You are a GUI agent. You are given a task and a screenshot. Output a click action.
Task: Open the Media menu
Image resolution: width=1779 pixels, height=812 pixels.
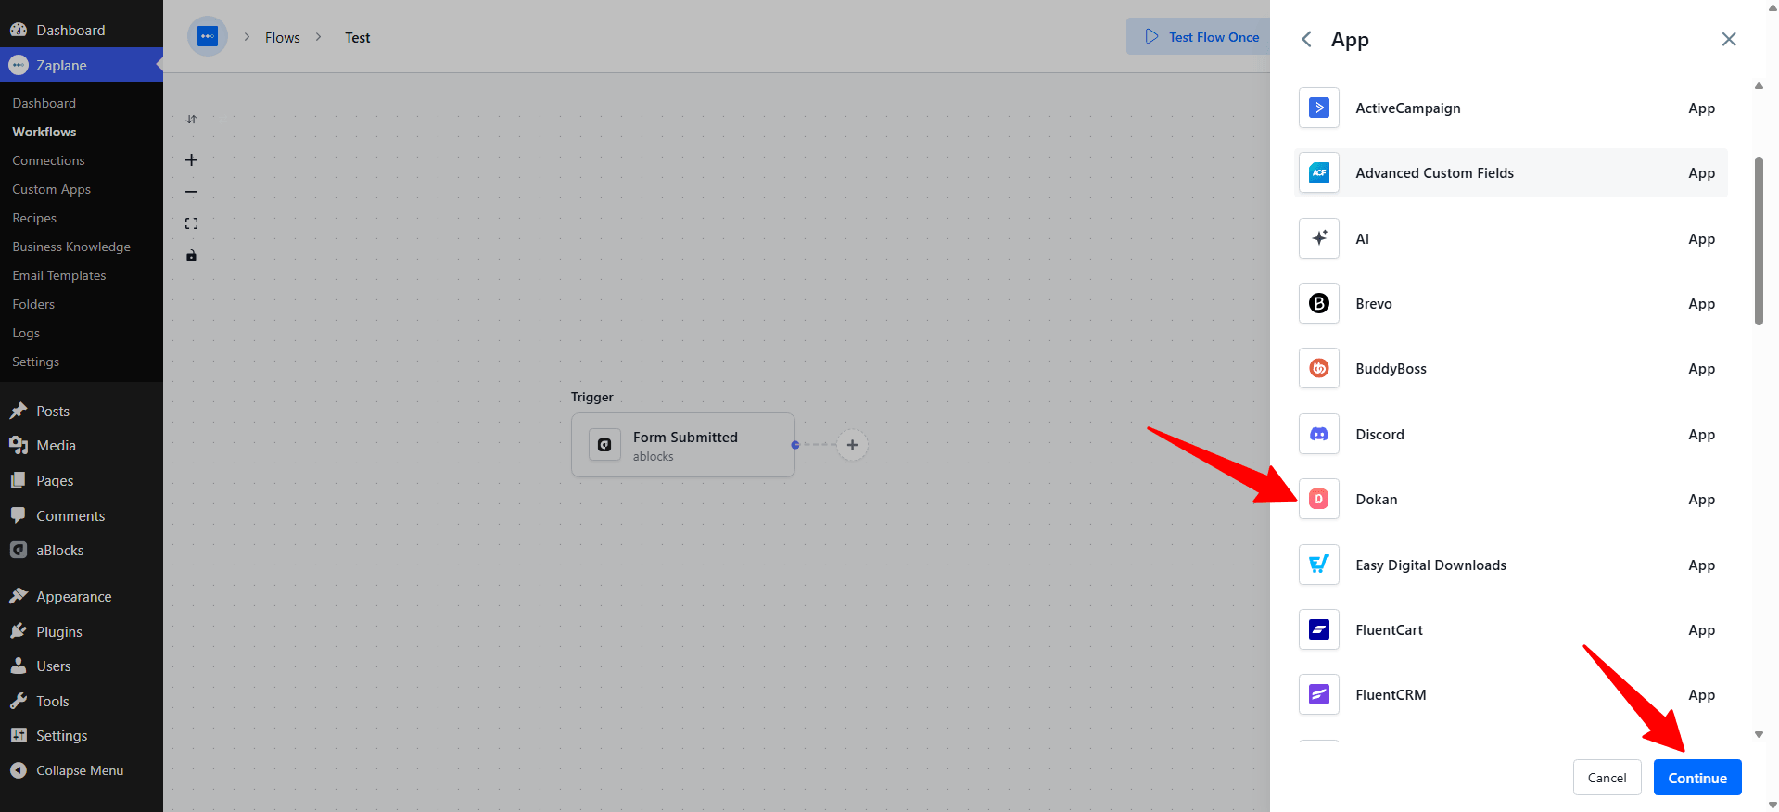click(x=82, y=446)
